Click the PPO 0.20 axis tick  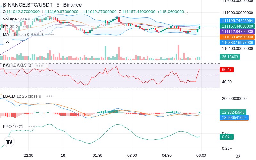(227, 148)
